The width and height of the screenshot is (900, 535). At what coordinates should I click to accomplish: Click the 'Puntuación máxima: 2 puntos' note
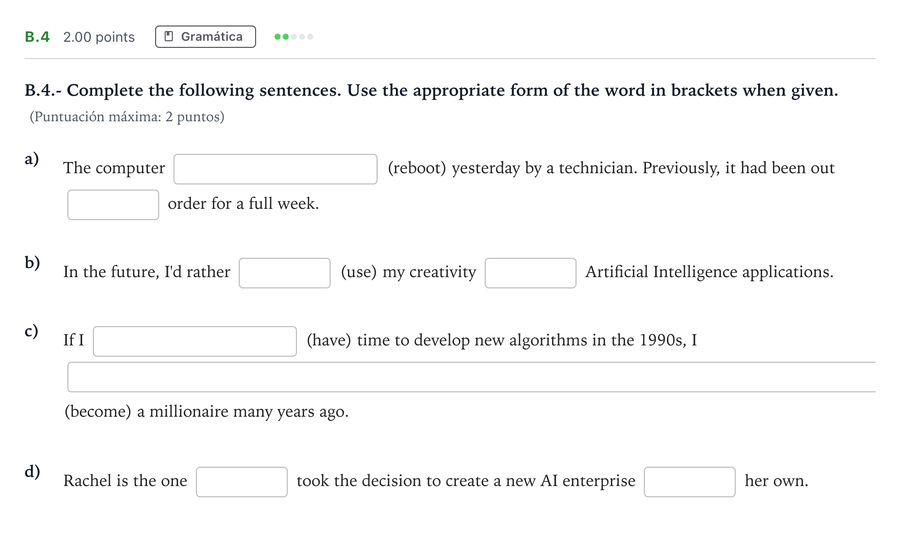[127, 117]
